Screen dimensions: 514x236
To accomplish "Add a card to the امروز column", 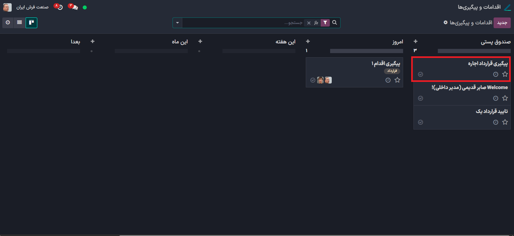I will pyautogui.click(x=308, y=41).
